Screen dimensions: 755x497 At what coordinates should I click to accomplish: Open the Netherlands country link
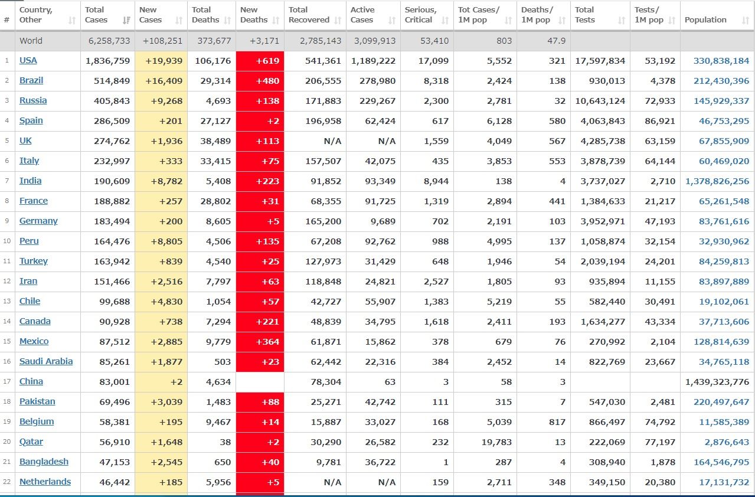[x=45, y=482]
